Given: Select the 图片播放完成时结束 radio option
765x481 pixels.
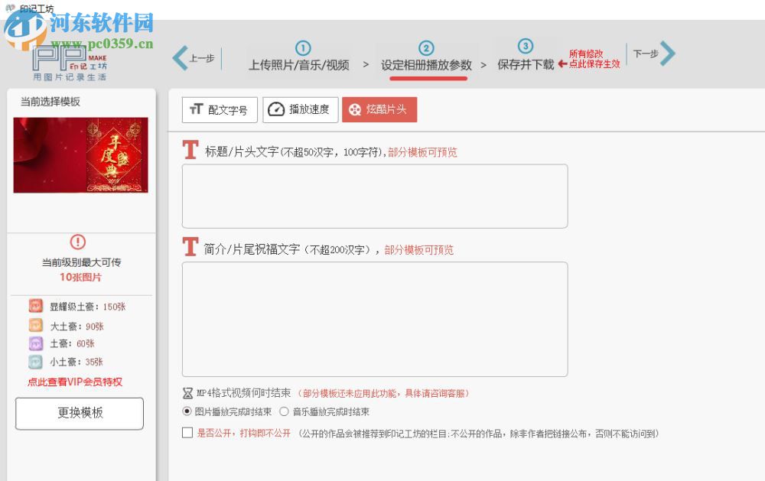Looking at the screenshot, I should coord(187,411).
